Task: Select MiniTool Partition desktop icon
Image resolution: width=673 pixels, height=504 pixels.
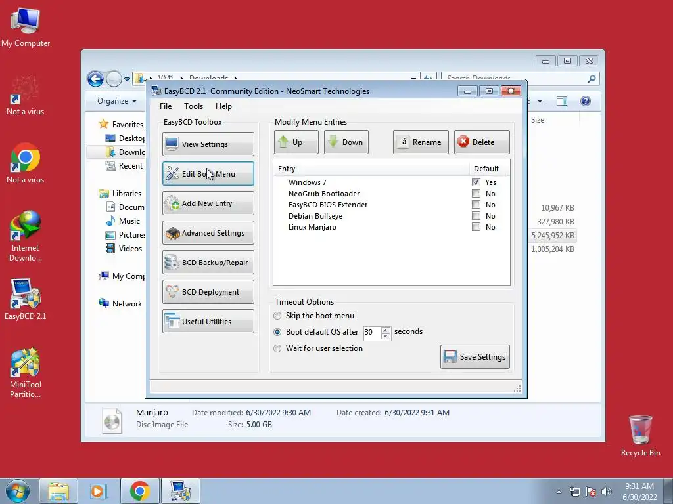Action: [26, 373]
